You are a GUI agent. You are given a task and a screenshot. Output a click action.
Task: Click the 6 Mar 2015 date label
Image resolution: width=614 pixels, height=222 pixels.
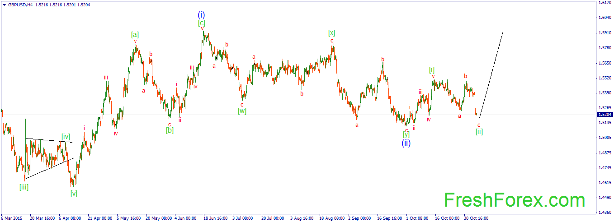pos(11,218)
